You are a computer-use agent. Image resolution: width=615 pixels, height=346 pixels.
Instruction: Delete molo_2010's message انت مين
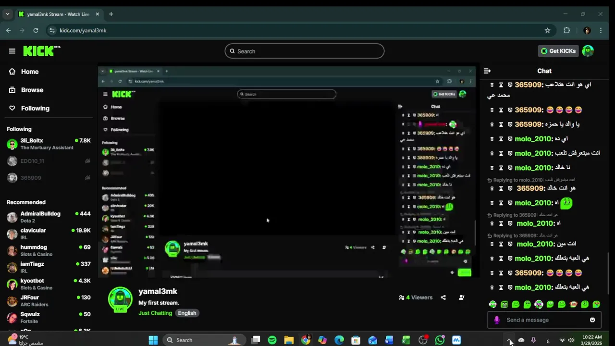tap(492, 244)
